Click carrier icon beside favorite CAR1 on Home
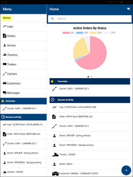 [54, 89]
